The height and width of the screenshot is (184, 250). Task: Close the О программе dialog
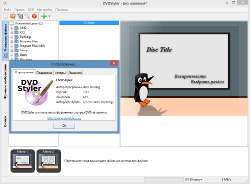[x=114, y=63]
